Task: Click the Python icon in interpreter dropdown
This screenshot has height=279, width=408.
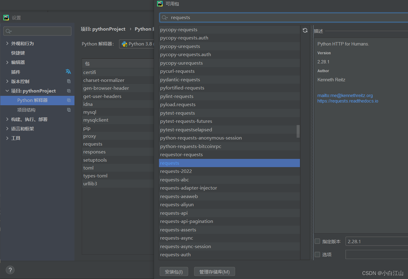Action: click(124, 44)
